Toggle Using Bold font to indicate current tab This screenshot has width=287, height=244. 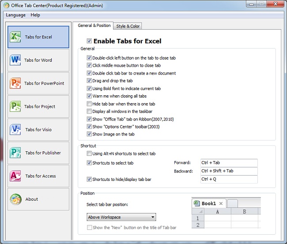pyautogui.click(x=89, y=89)
